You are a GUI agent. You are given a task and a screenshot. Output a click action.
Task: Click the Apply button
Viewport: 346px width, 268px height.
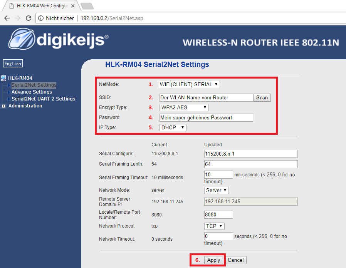213,260
